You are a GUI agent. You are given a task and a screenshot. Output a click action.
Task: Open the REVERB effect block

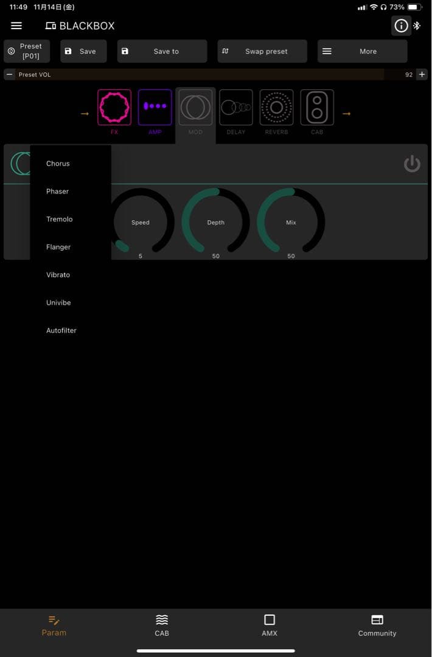click(x=276, y=108)
